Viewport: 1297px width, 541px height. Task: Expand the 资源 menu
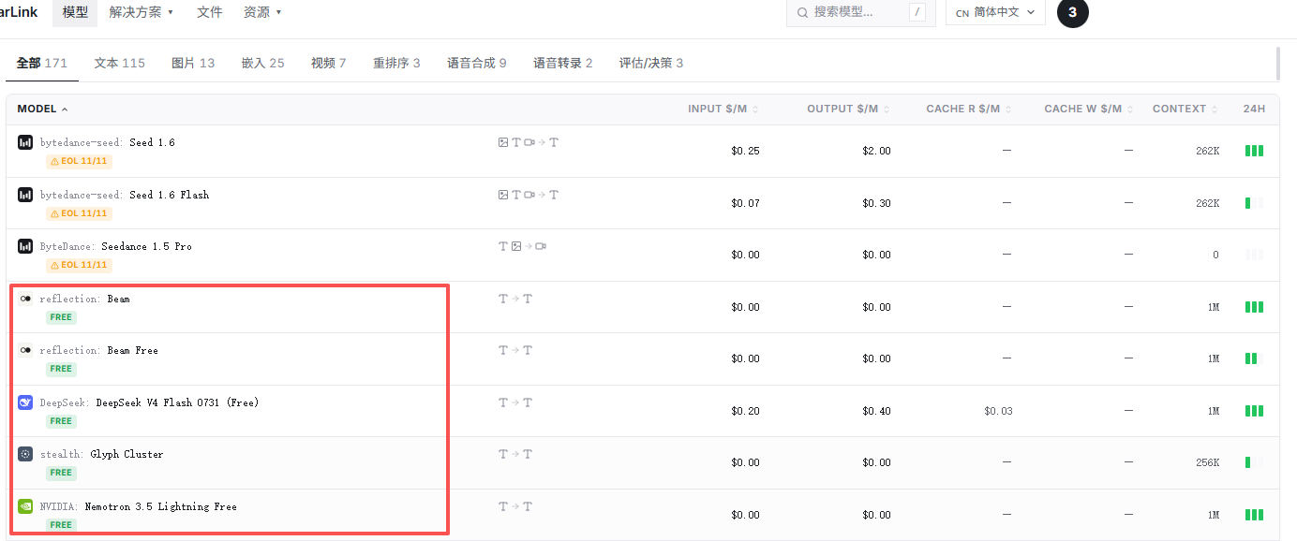click(x=262, y=12)
